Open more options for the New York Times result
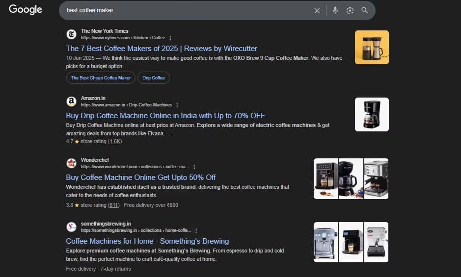The height and width of the screenshot is (277, 461). point(170,38)
